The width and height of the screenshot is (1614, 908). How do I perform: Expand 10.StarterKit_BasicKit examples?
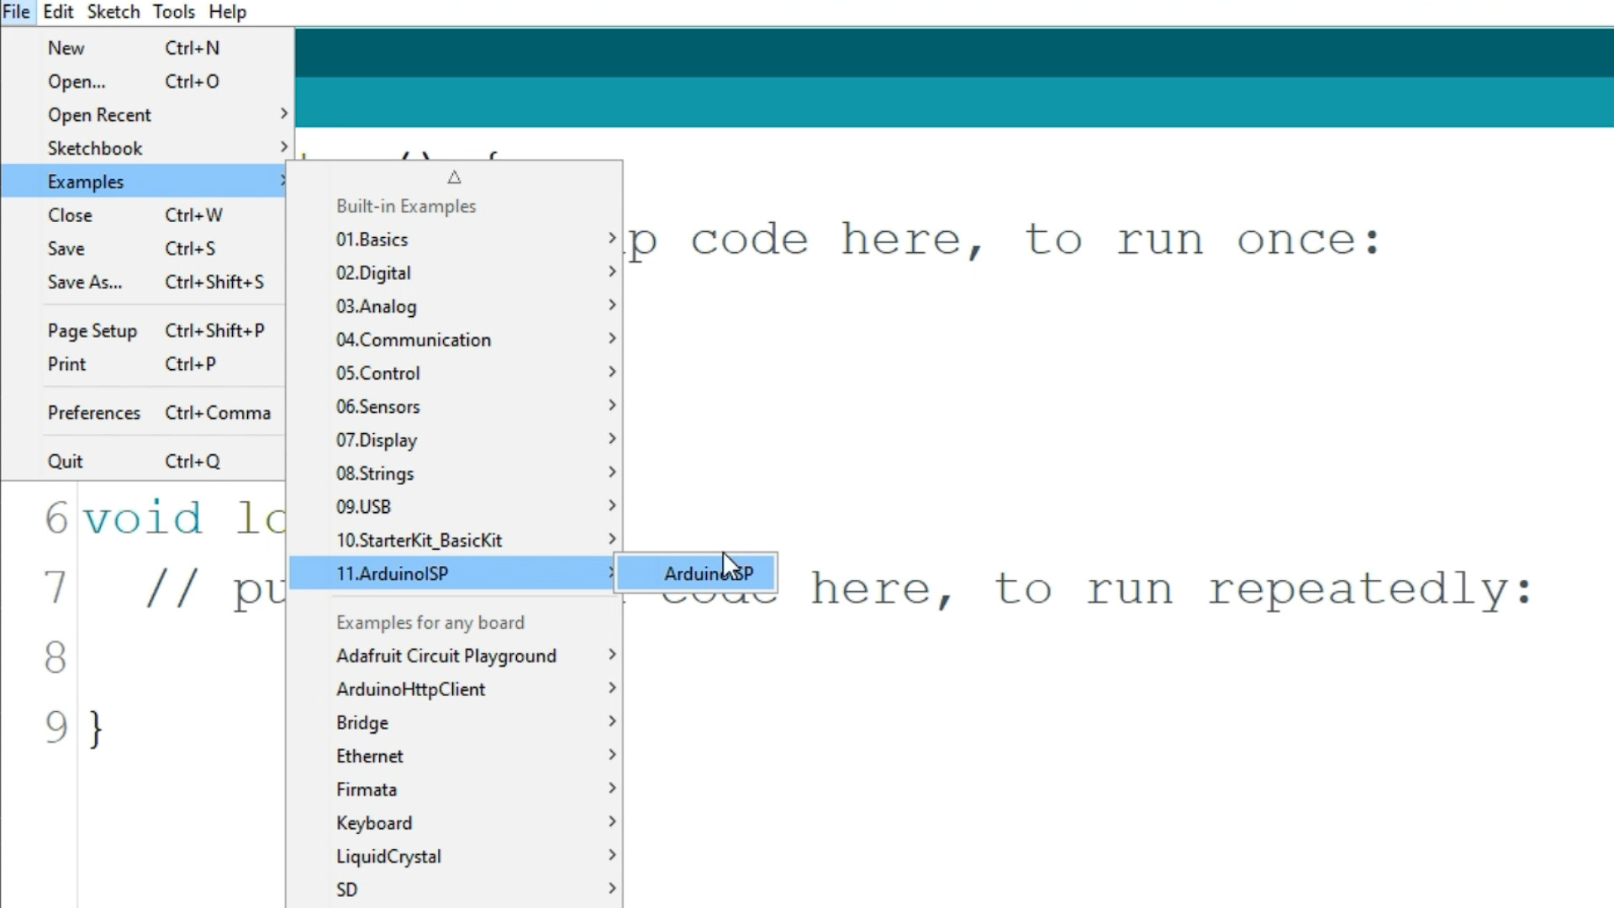click(455, 541)
